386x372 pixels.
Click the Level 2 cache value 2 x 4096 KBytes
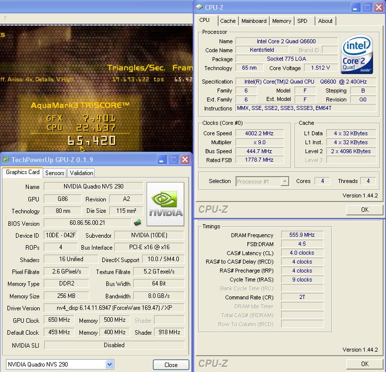[x=351, y=151]
